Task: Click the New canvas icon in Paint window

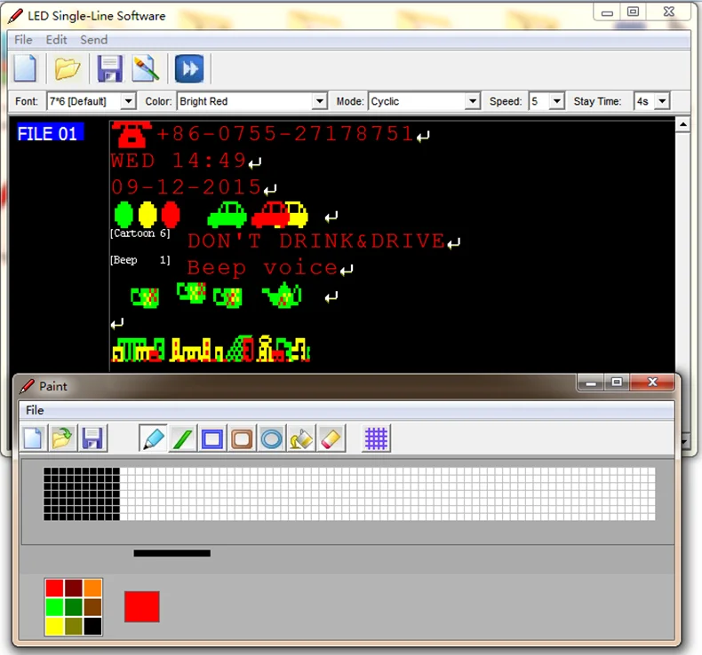Action: click(x=33, y=438)
